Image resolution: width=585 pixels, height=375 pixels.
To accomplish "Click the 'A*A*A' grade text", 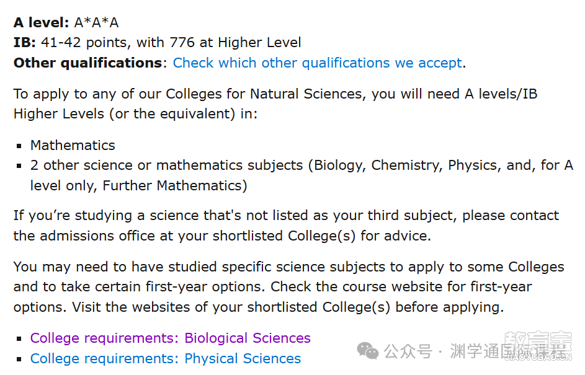I will 96,23.
